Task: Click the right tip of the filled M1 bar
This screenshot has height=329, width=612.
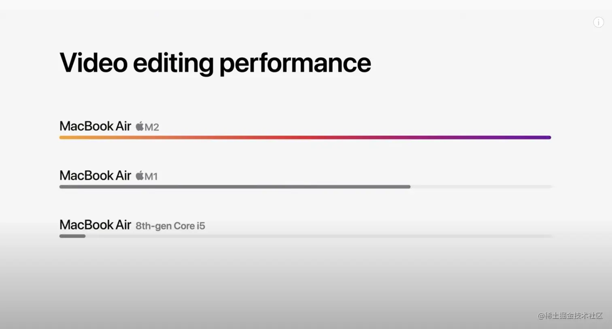Action: (x=408, y=187)
